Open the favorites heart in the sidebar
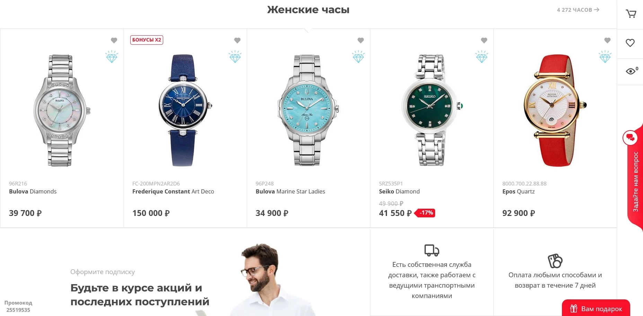This screenshot has width=643, height=316. [x=630, y=43]
